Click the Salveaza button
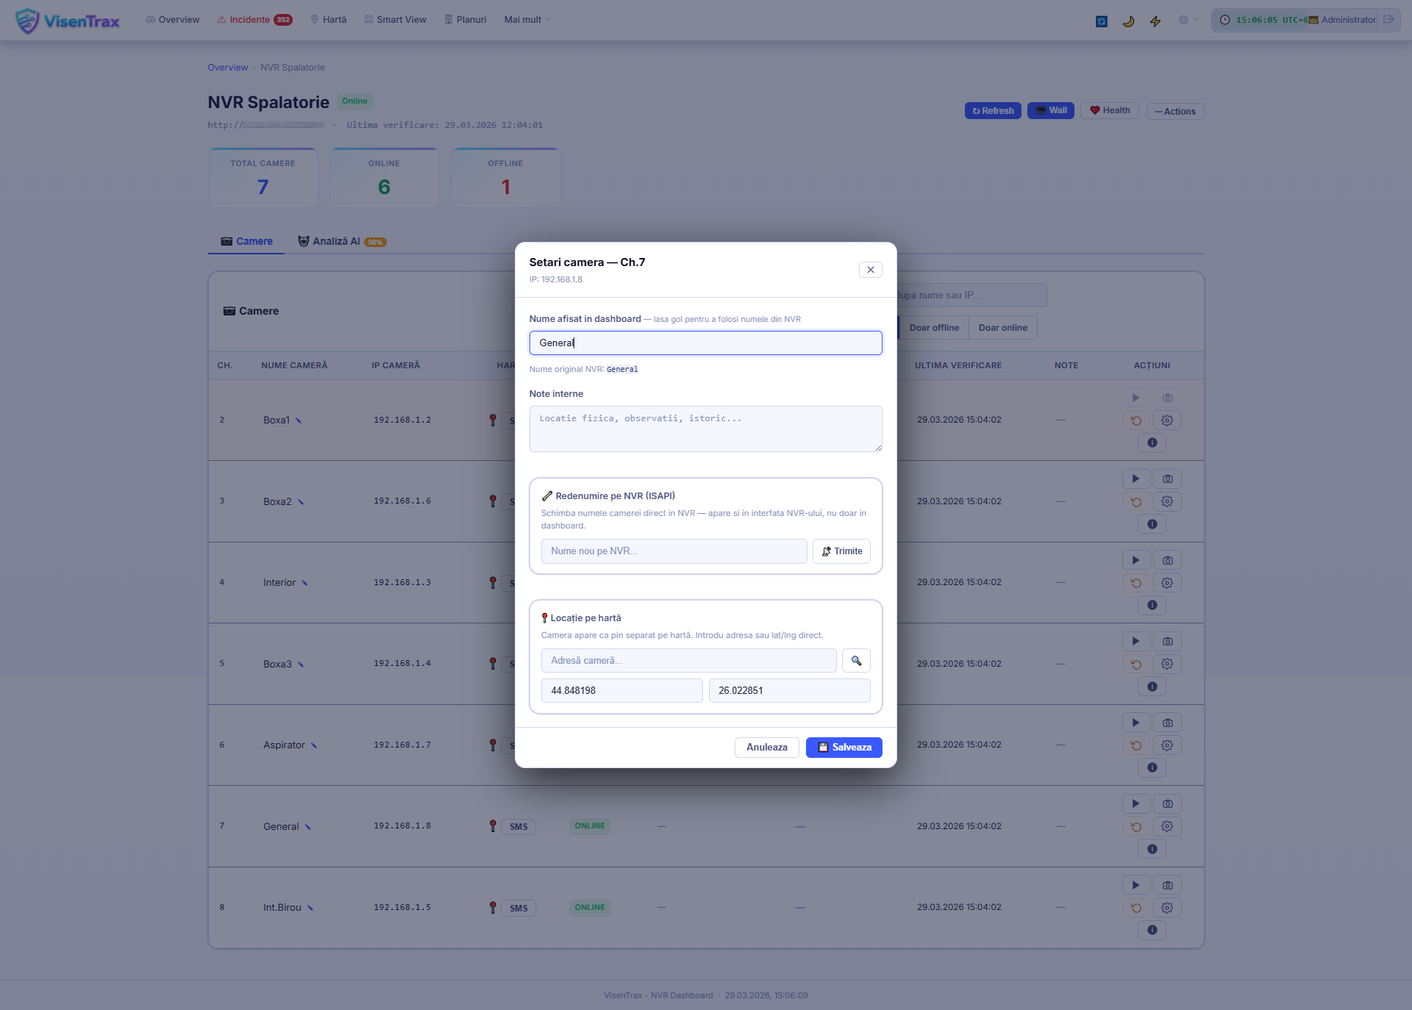 (844, 748)
